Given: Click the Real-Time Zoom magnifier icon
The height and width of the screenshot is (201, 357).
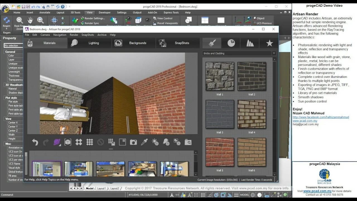Looking at the screenshot, I should tap(20, 21).
